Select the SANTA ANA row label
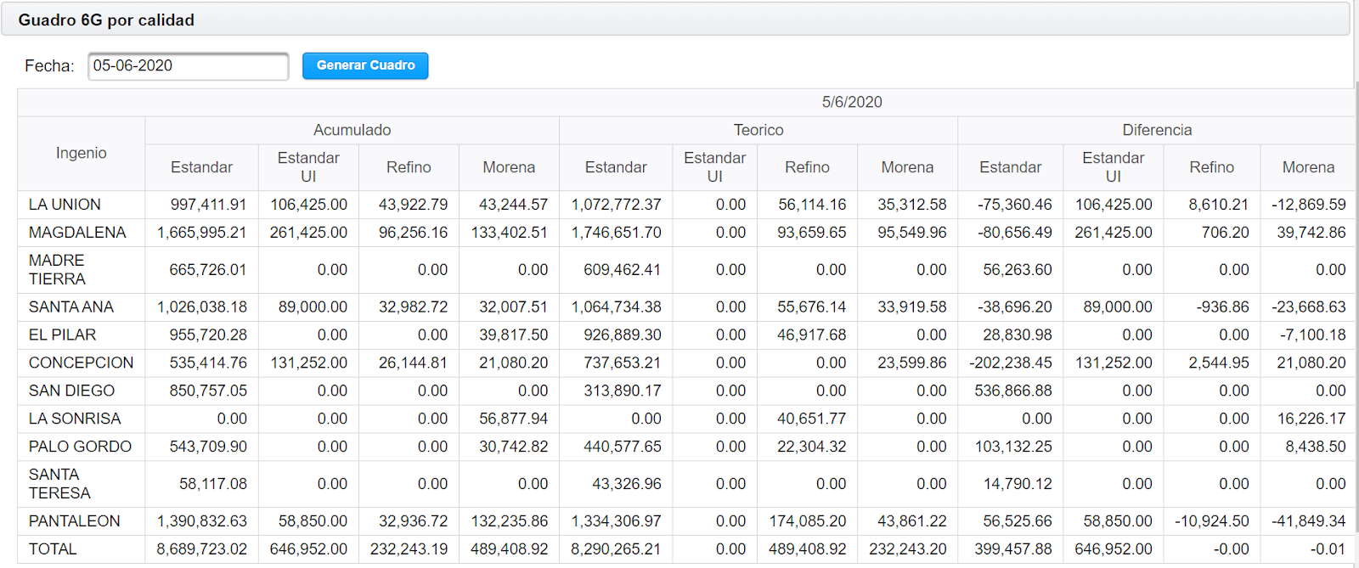Screen dimensions: 1359x568 coord(71,307)
